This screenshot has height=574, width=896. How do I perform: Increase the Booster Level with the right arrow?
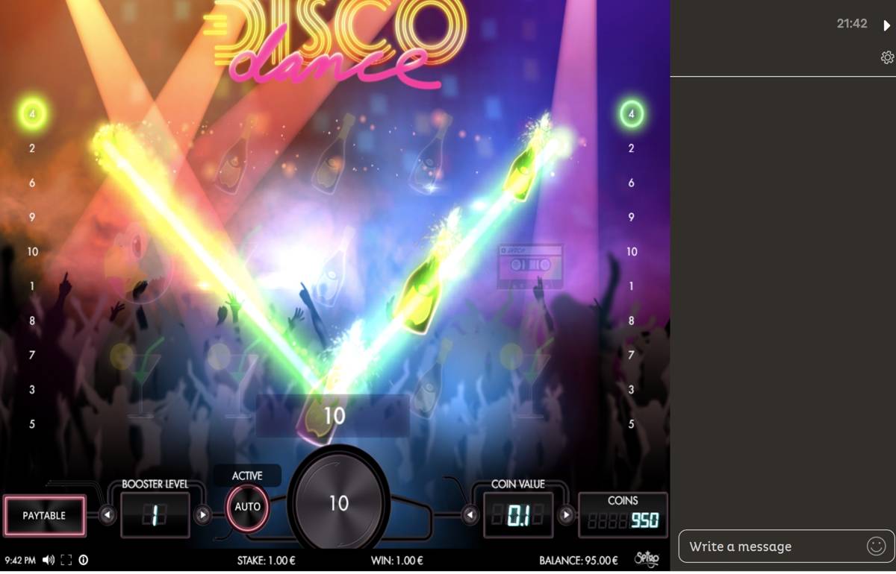(x=203, y=514)
